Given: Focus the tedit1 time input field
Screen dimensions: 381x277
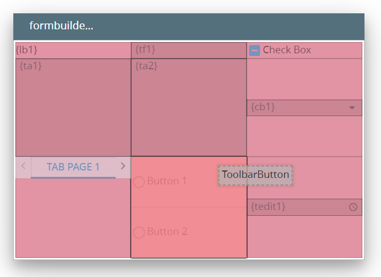Looking at the screenshot, I should click(296, 207).
